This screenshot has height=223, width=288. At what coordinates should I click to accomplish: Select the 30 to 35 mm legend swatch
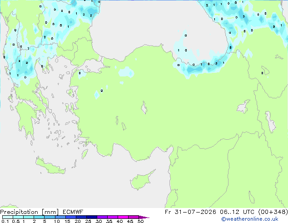tap(102, 217)
